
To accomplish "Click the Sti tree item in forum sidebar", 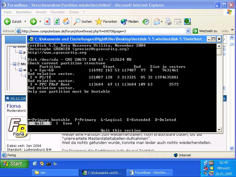I will (x=23, y=64).
